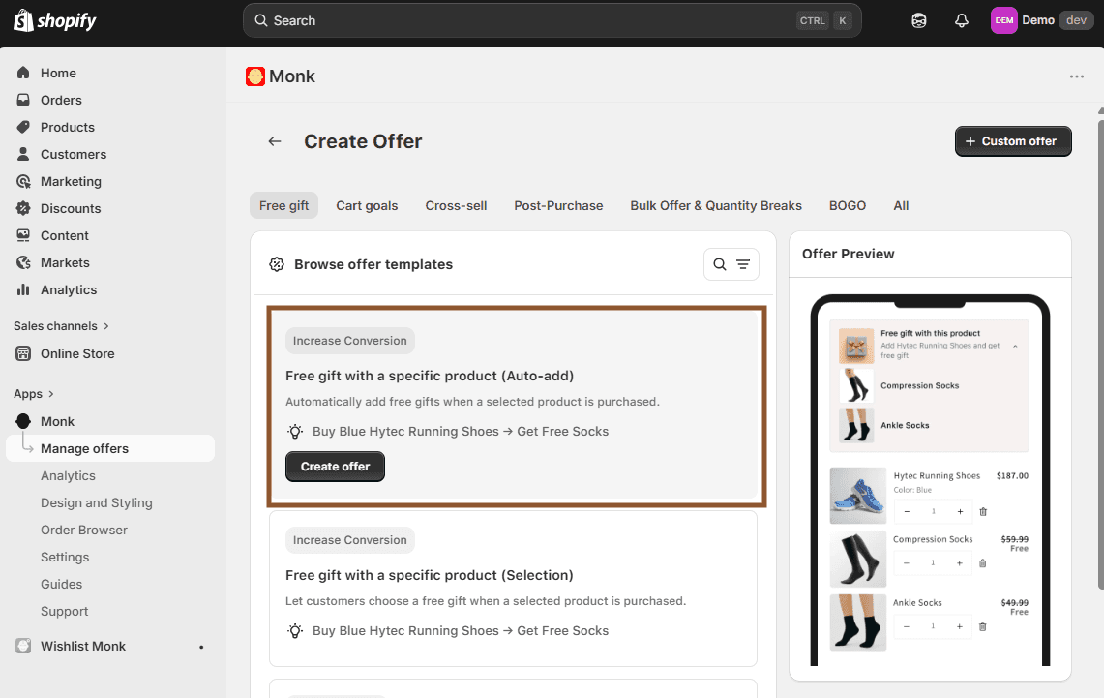
Task: Open the Order Browser page
Action: (84, 530)
